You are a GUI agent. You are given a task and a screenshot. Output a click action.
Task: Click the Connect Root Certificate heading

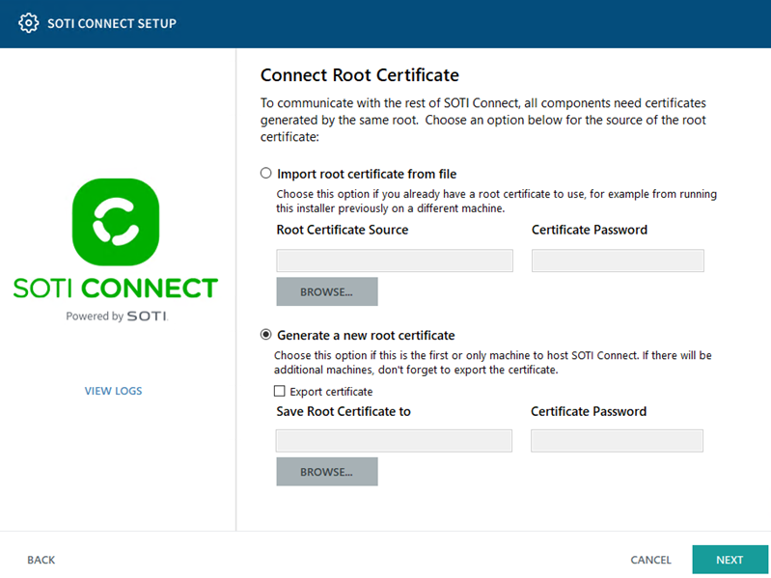359,75
